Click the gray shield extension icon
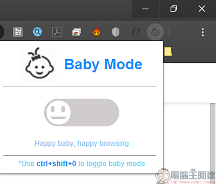 pyautogui.click(x=116, y=32)
